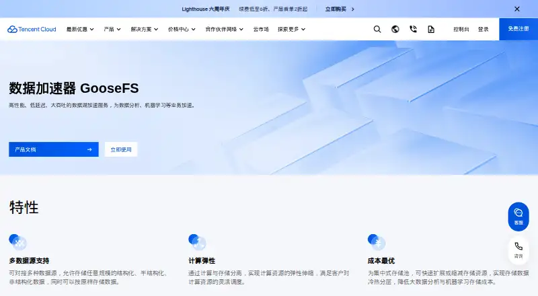Open the 产品文档 button
Screen dimensions: 538x296
tap(54, 149)
